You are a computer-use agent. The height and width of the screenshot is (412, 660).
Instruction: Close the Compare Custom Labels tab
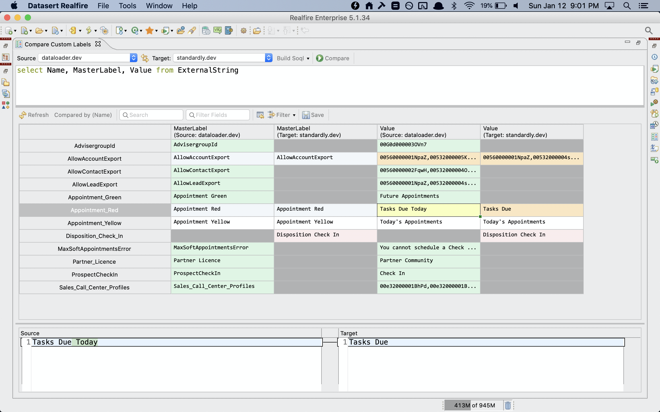98,44
